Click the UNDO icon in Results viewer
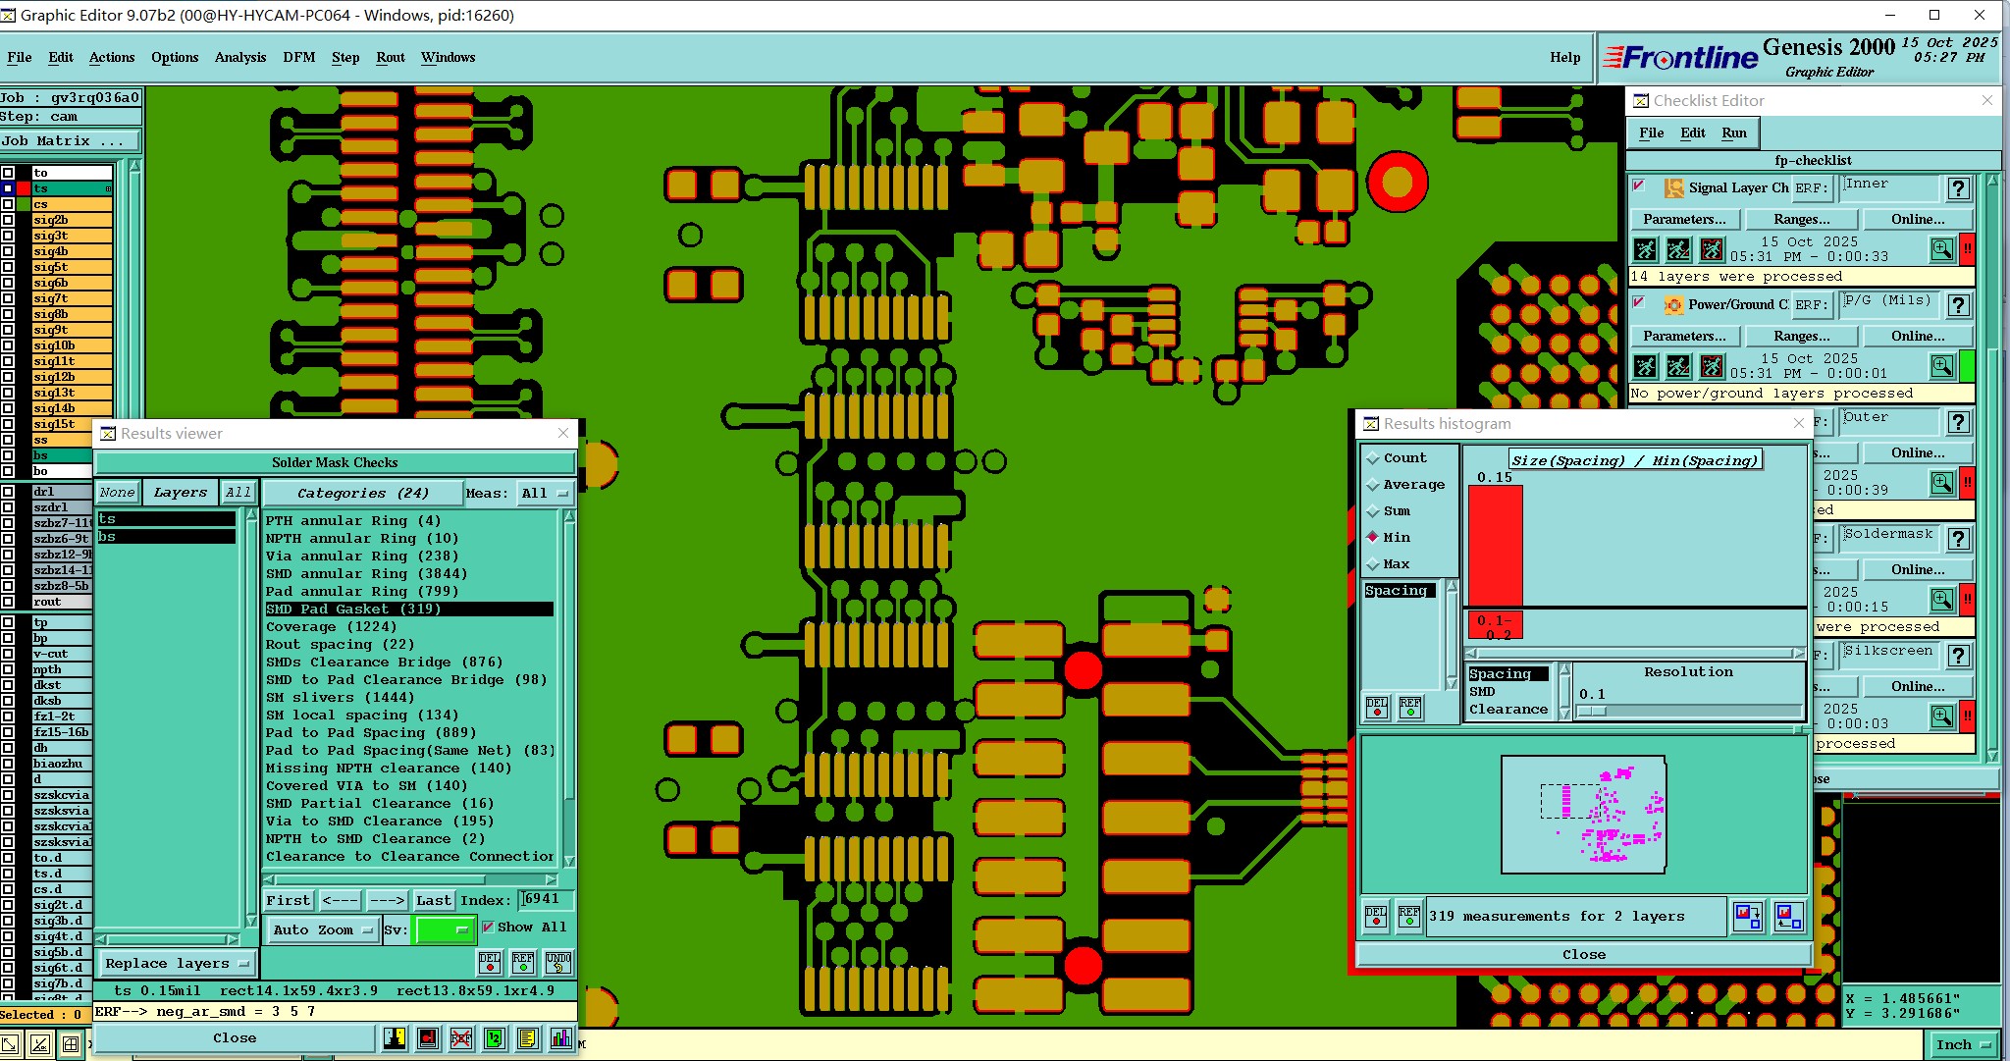Image resolution: width=2010 pixels, height=1061 pixels. pyautogui.click(x=557, y=962)
